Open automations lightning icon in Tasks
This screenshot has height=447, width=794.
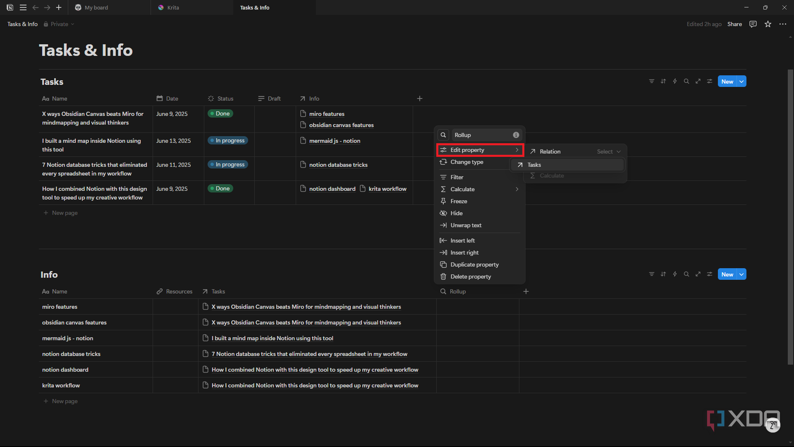pyautogui.click(x=675, y=82)
